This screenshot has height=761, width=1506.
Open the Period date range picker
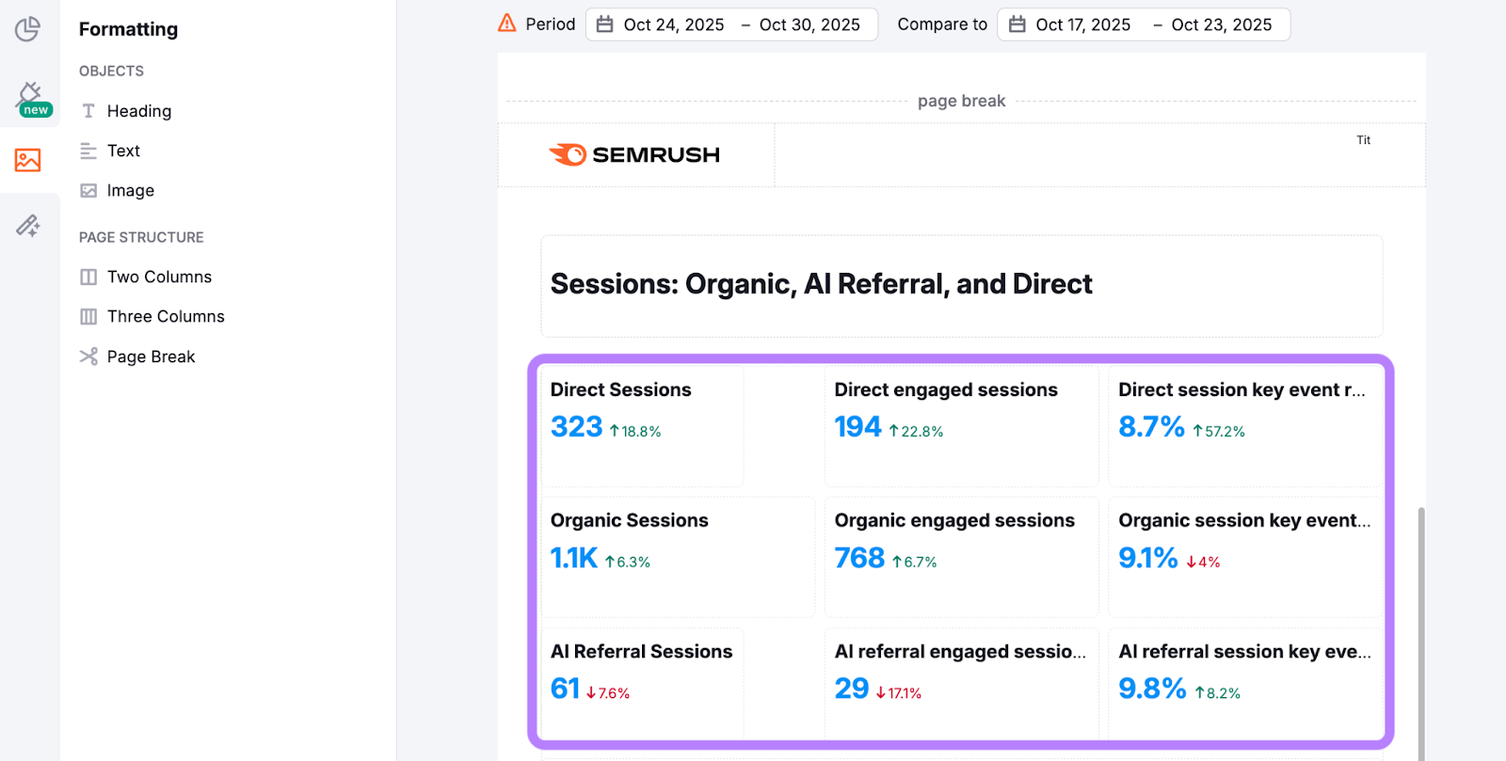[x=731, y=24]
